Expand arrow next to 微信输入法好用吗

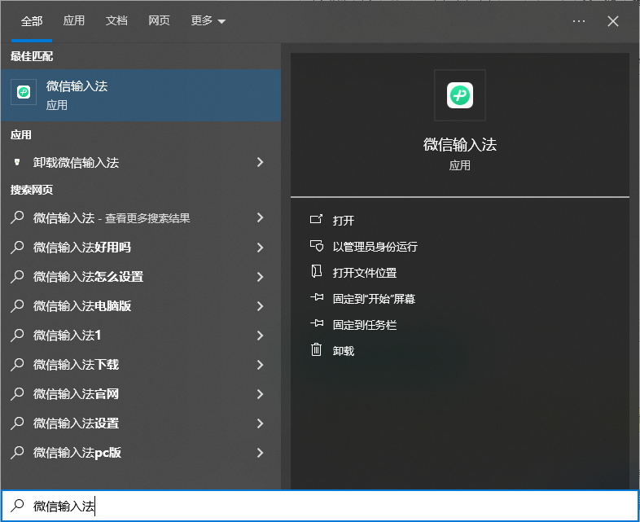click(260, 247)
